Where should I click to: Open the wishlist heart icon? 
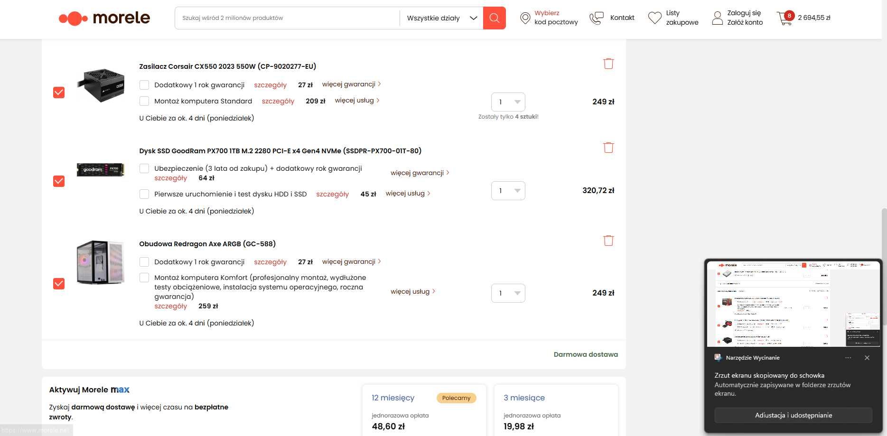point(655,18)
